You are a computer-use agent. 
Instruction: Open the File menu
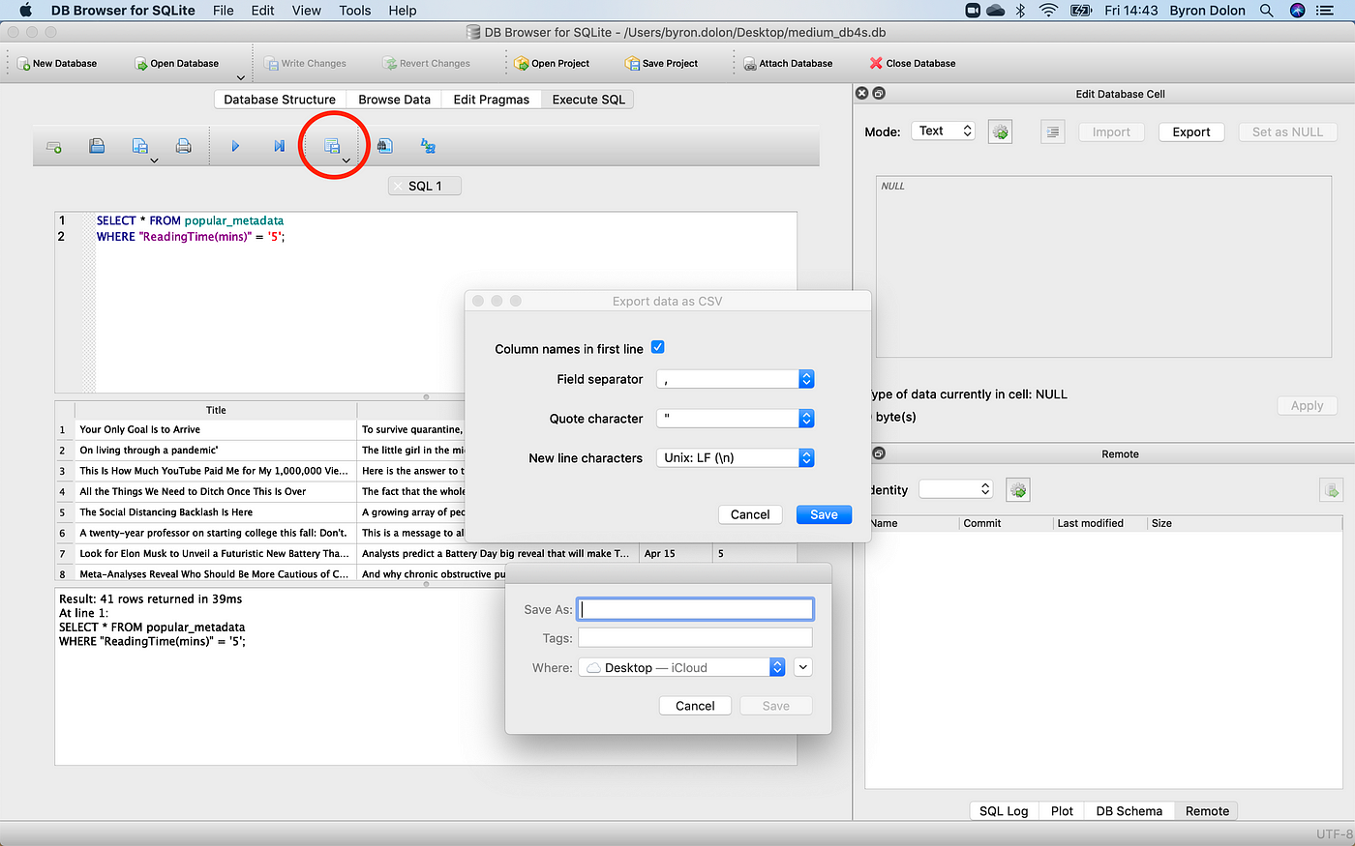224,11
